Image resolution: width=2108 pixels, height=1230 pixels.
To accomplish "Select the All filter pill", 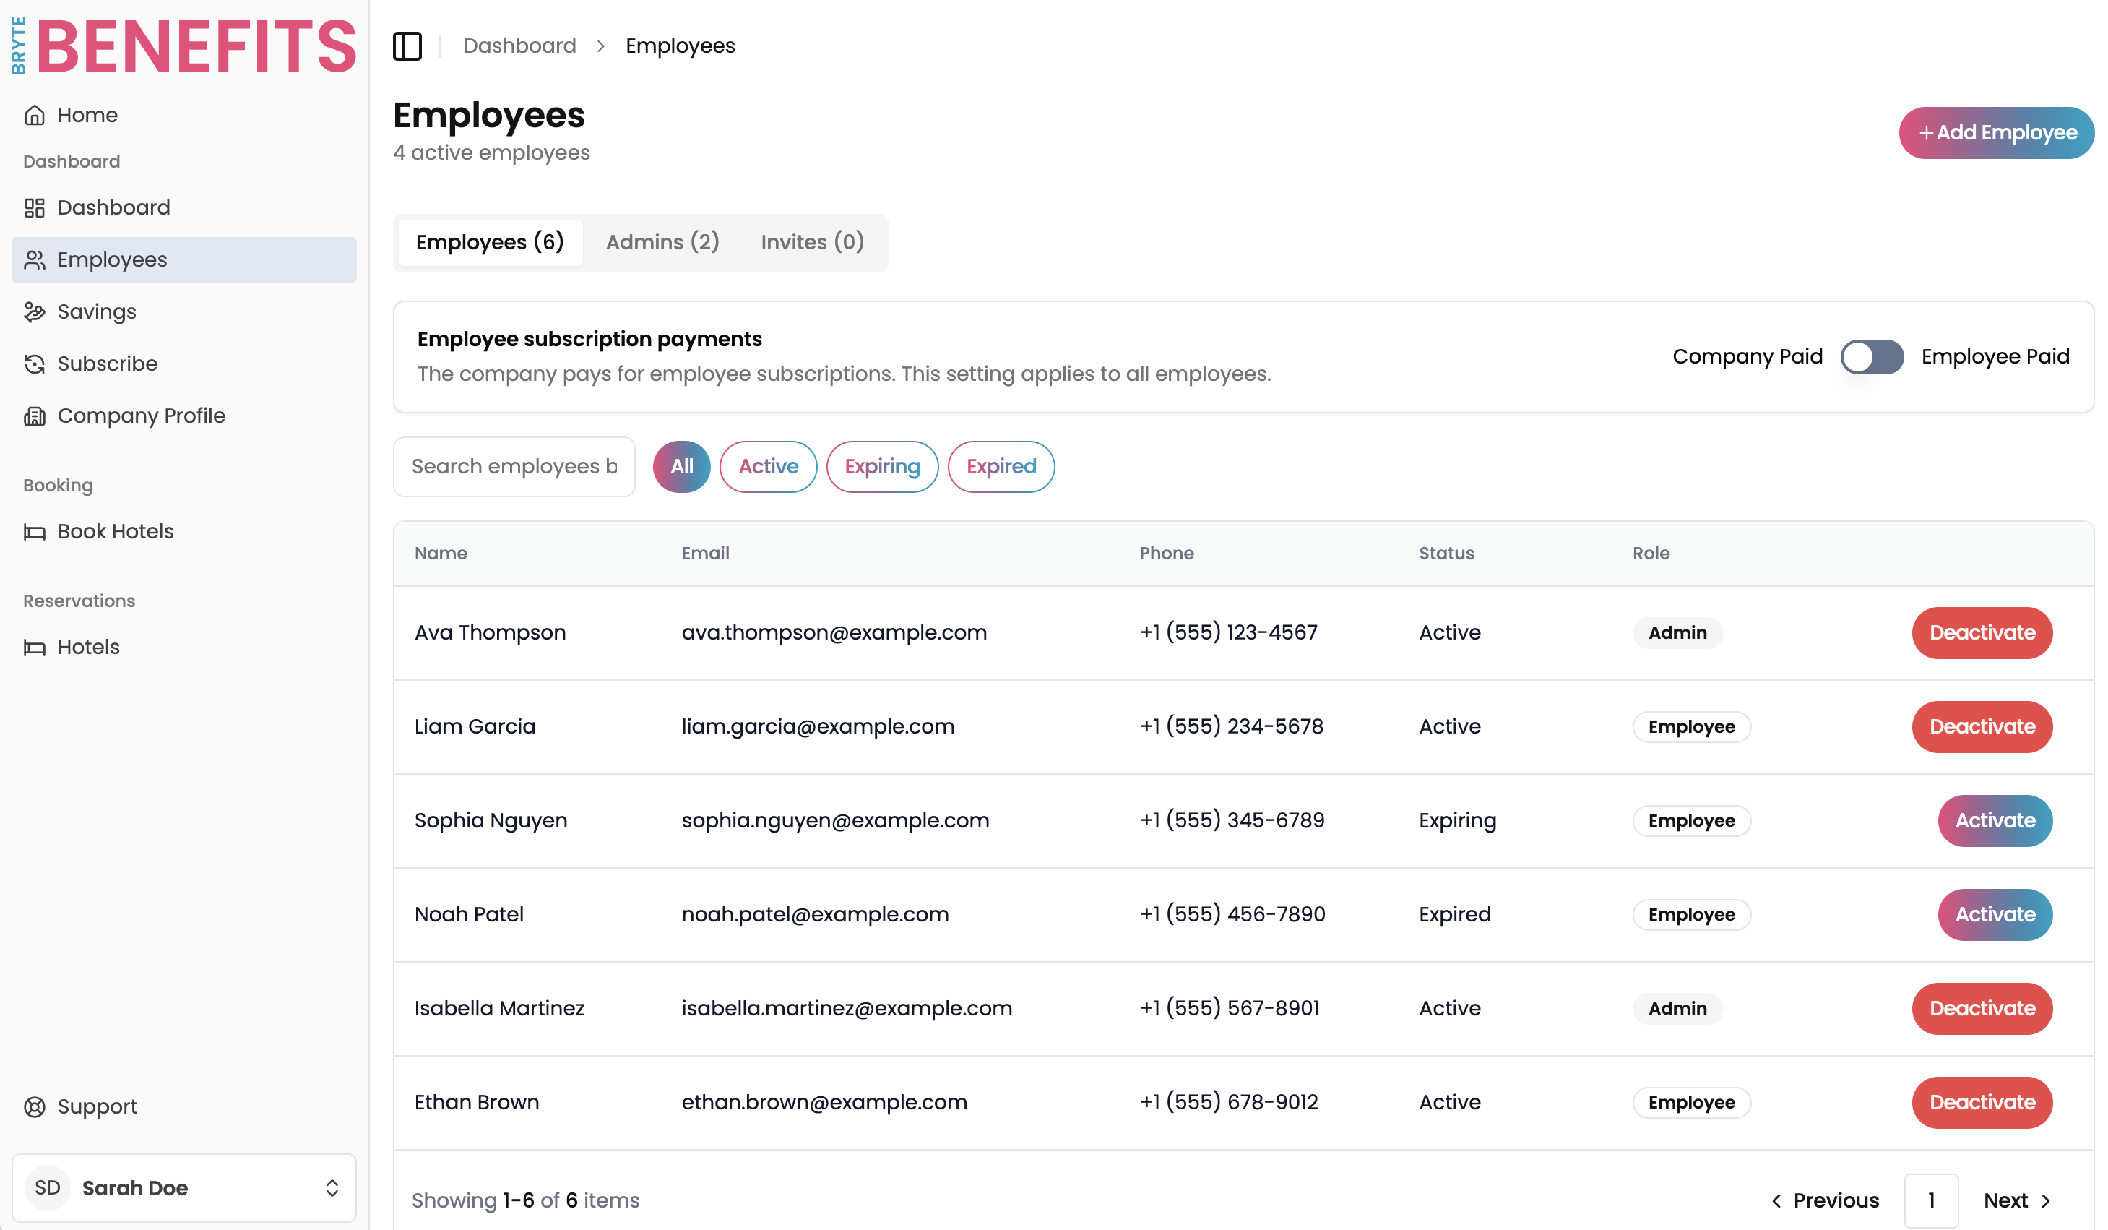I will pos(682,467).
